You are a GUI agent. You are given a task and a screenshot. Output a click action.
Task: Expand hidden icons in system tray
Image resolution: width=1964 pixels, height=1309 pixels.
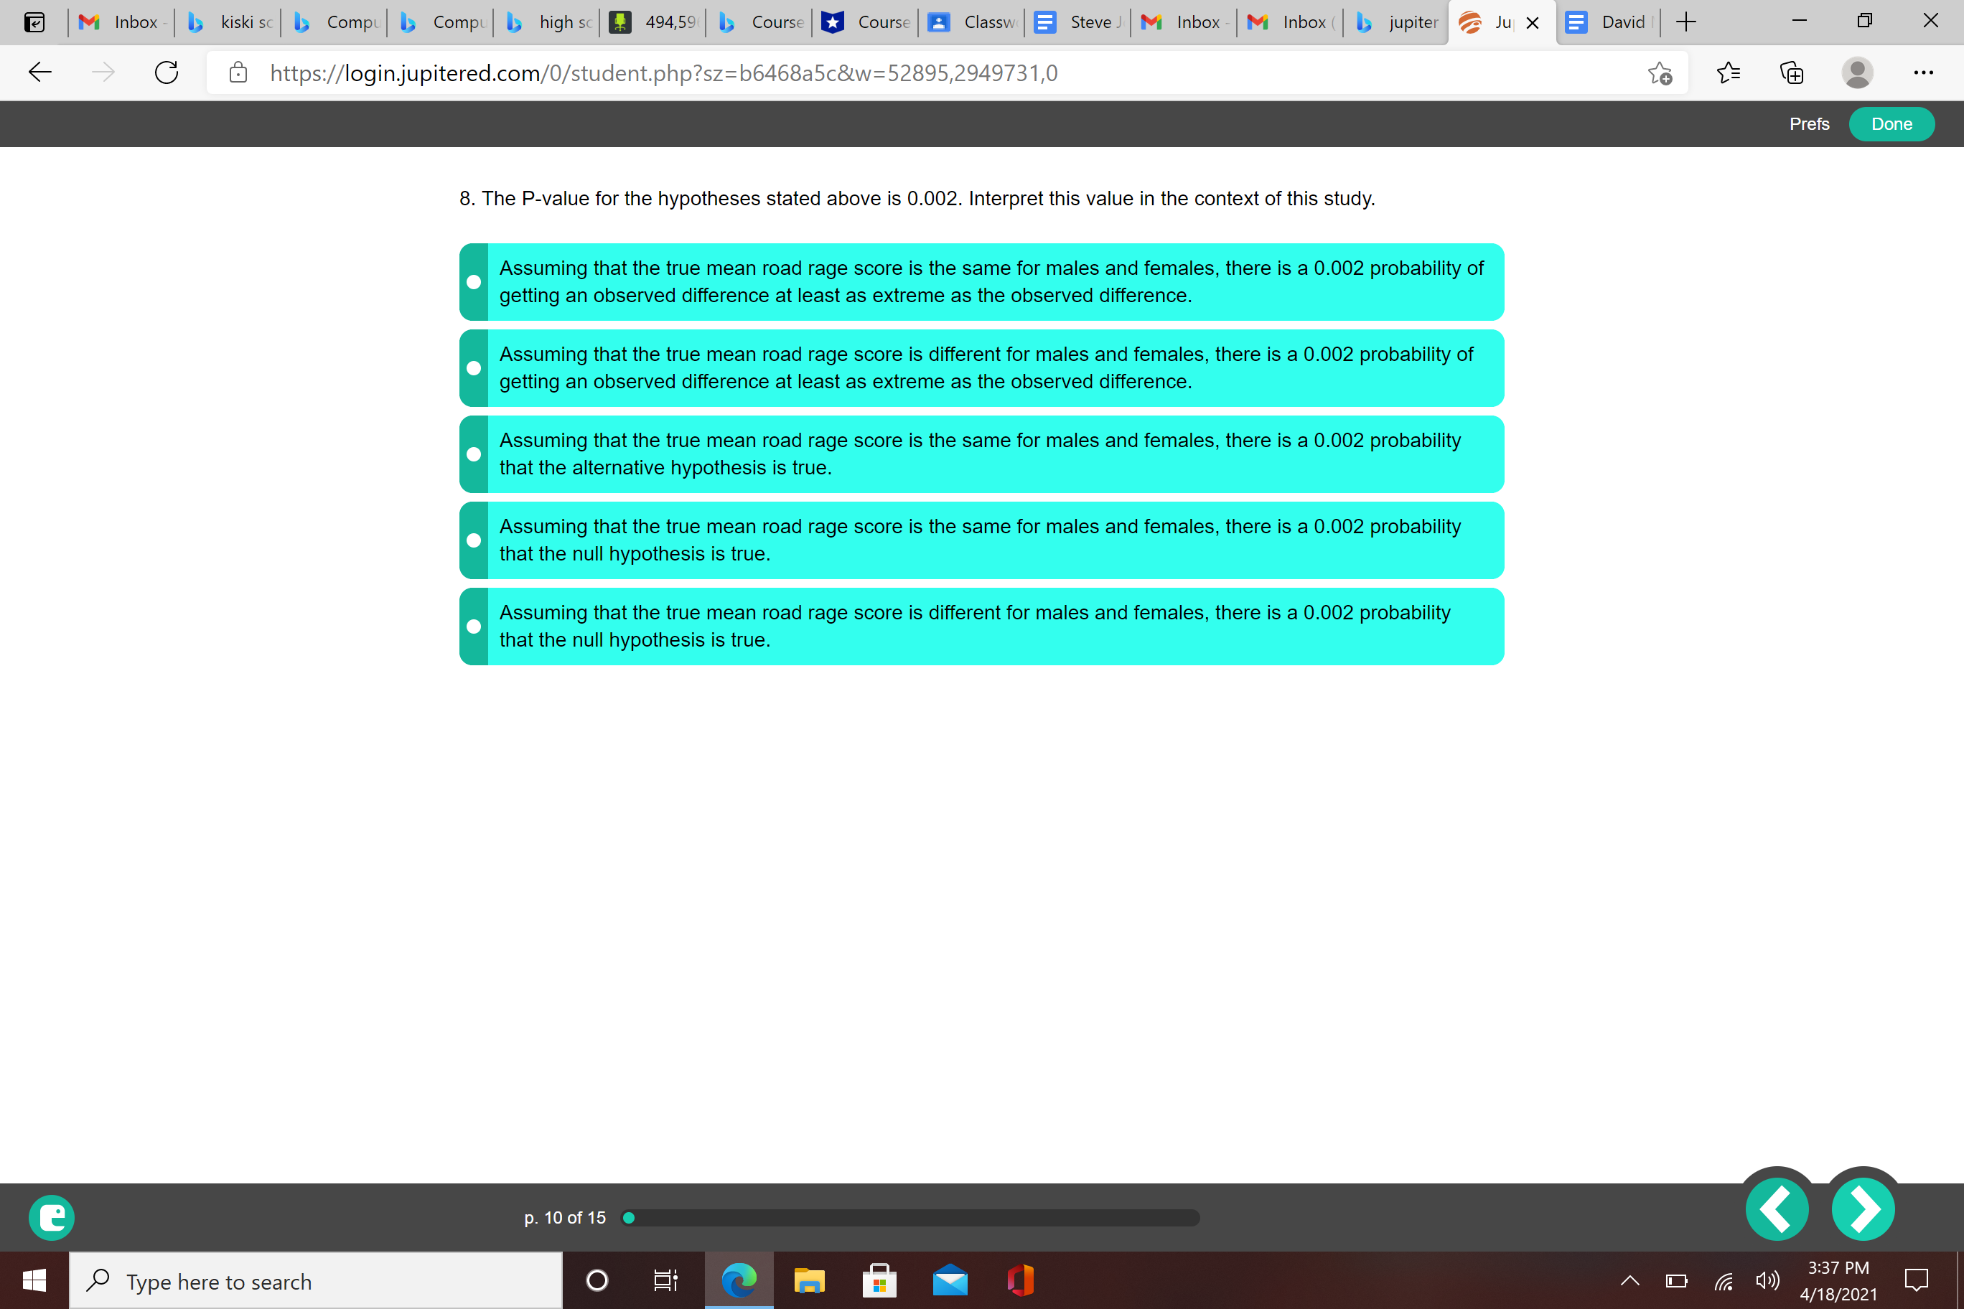pyautogui.click(x=1630, y=1280)
